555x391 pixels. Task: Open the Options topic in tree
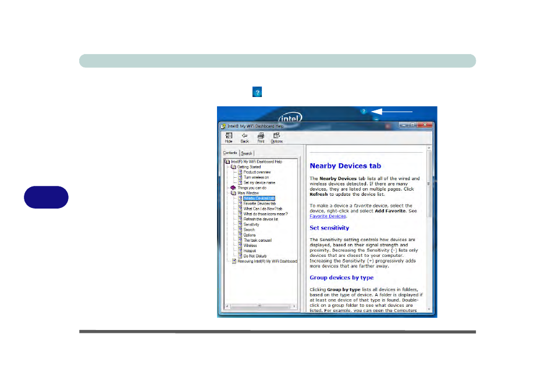pos(250,235)
